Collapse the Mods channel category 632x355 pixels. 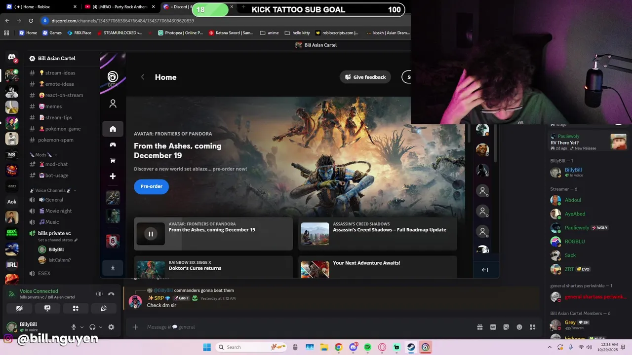tap(43, 155)
